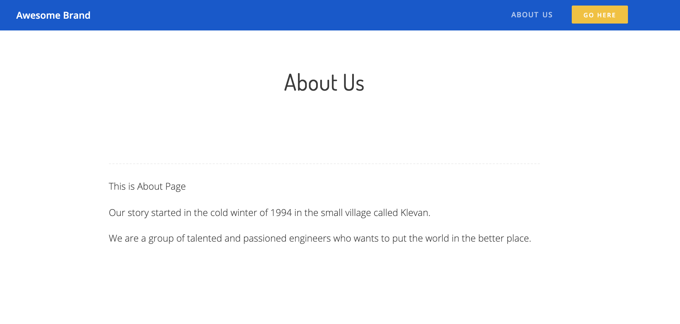Viewport: 680px width, 324px height.
Task: Click the word "started" in story sentence
Action: [166, 213]
